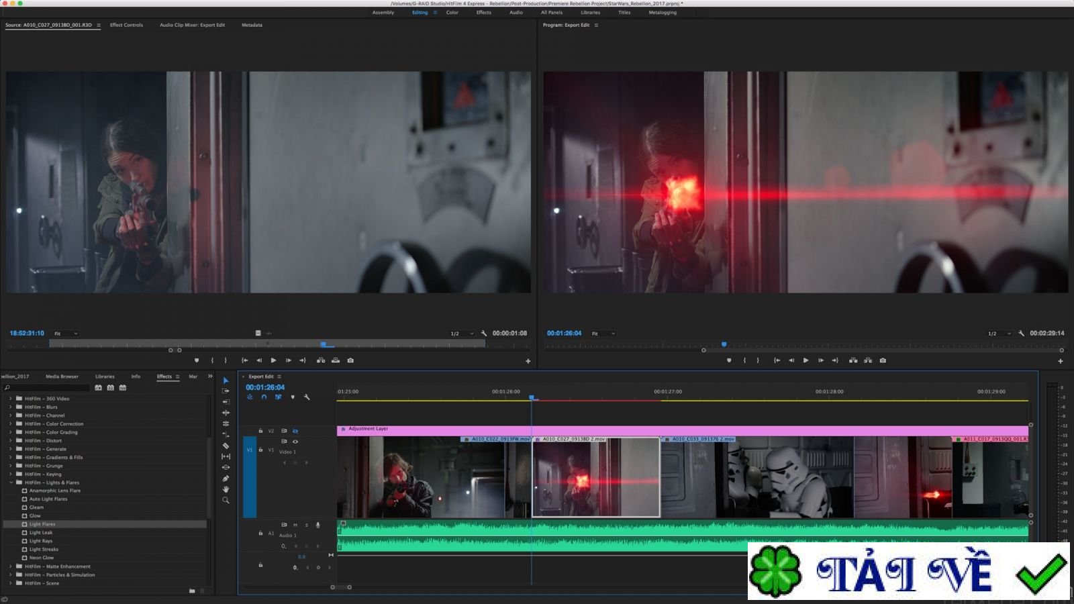
Task: Click the Selection tool arrow icon
Action: (x=226, y=381)
